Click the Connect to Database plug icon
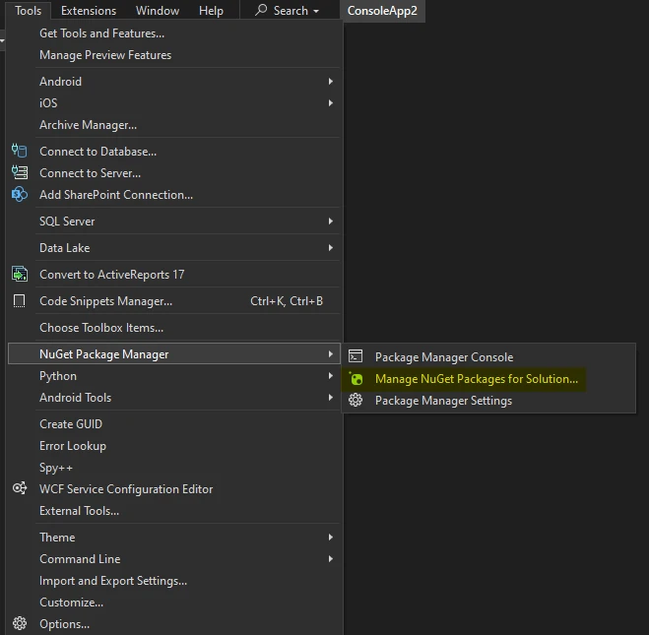 tap(19, 152)
